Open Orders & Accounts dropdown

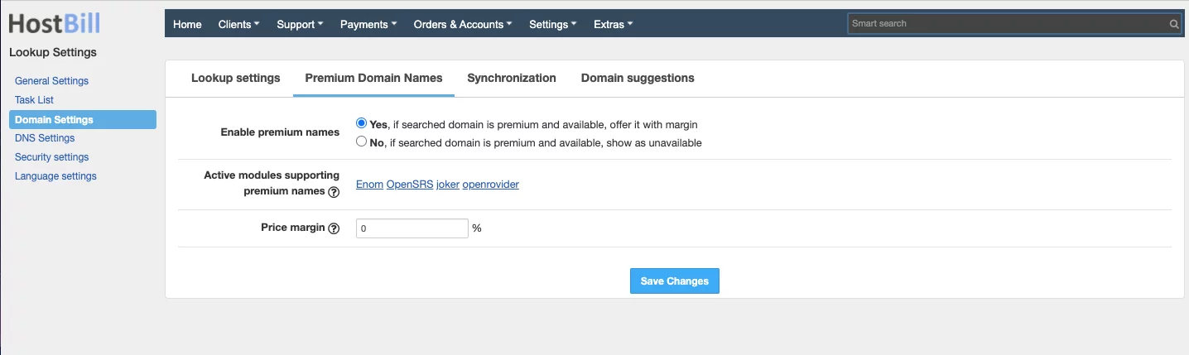462,24
